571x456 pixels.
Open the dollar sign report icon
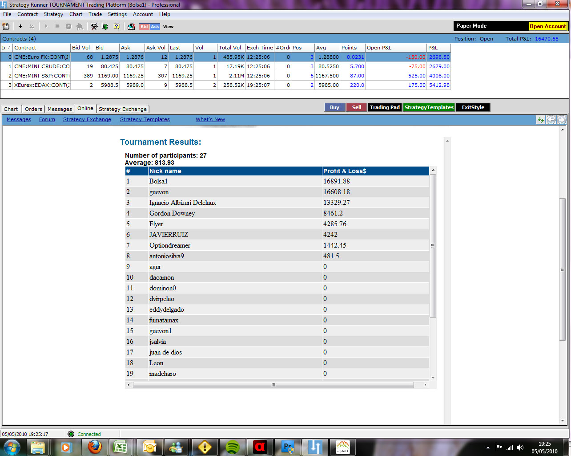click(105, 26)
